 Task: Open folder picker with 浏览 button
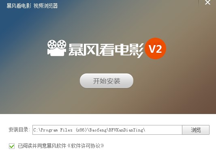(196, 130)
